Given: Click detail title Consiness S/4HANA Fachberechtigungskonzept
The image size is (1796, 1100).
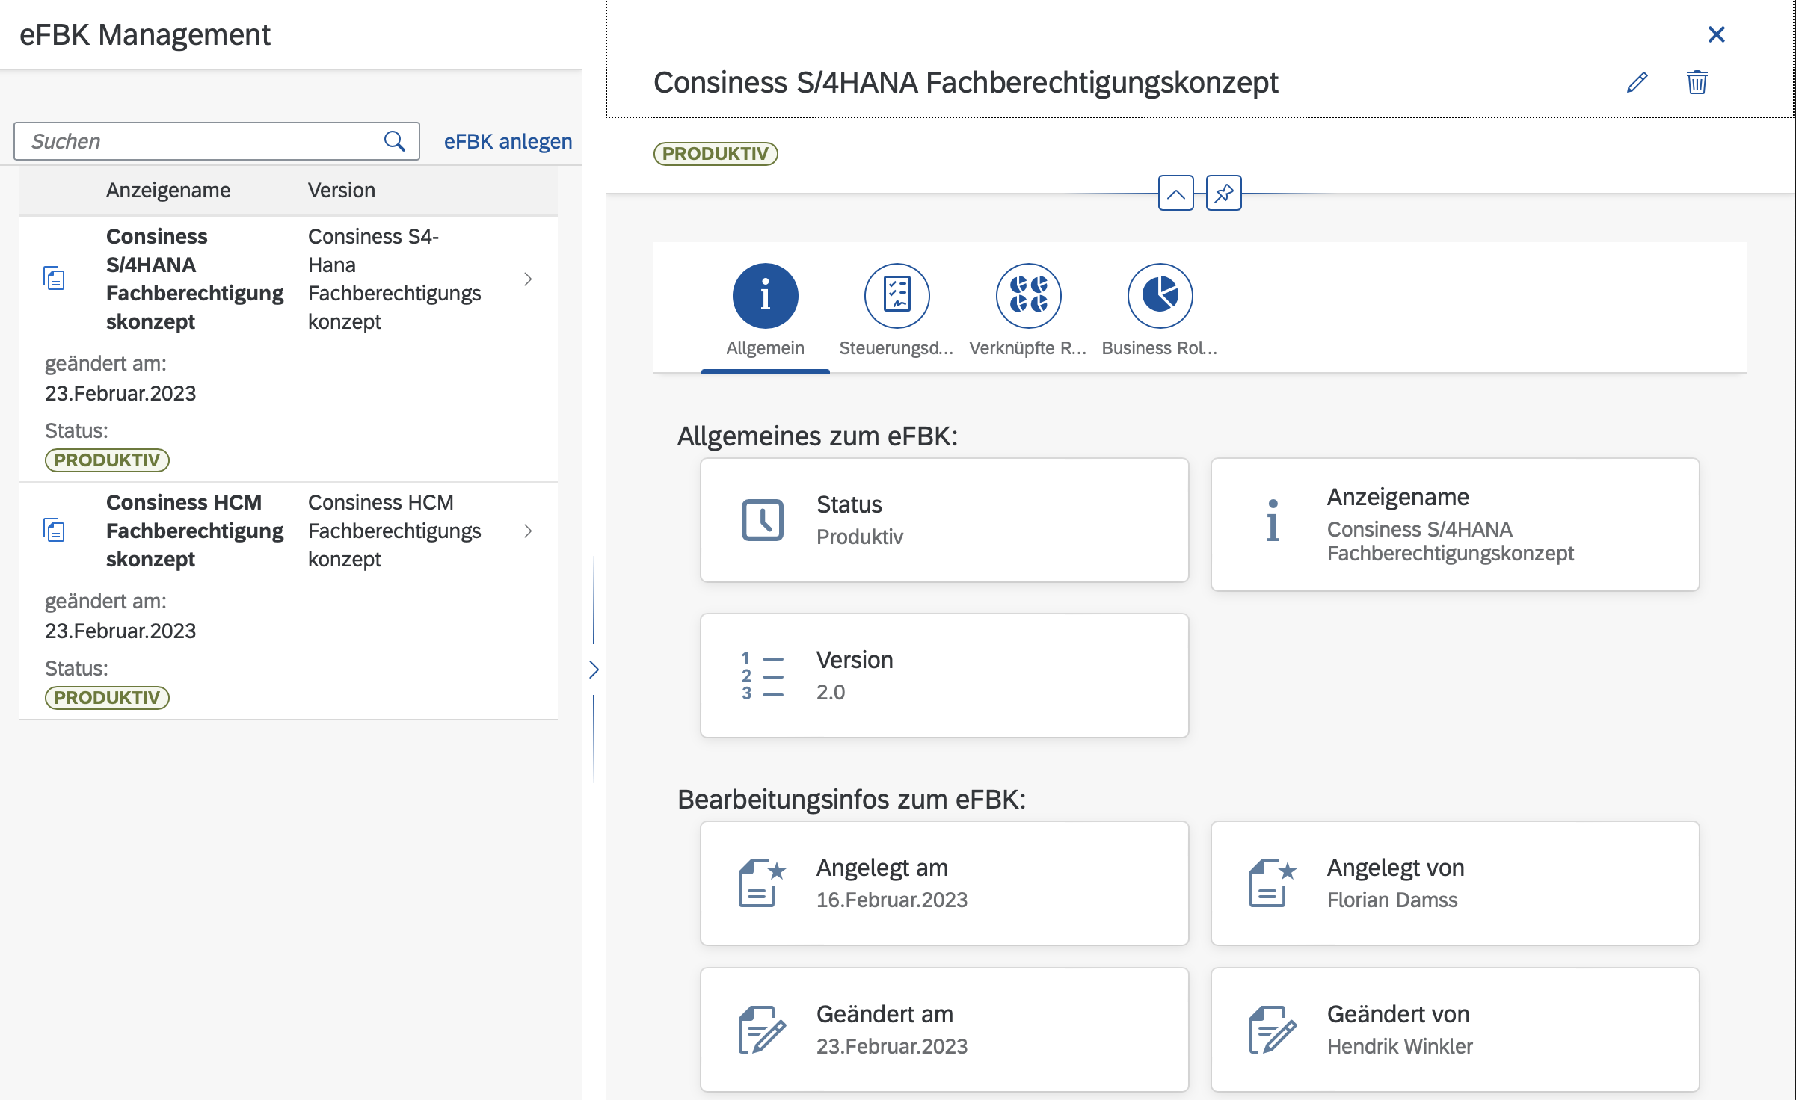Looking at the screenshot, I should [965, 82].
